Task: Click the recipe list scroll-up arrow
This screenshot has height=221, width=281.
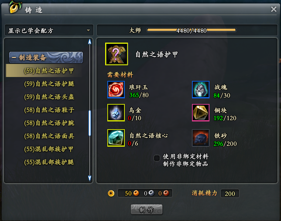Action: click(x=90, y=42)
